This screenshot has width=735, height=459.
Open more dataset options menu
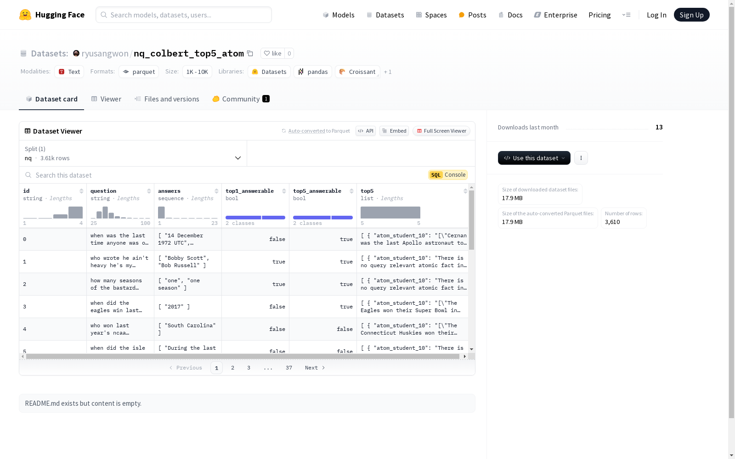pyautogui.click(x=581, y=158)
